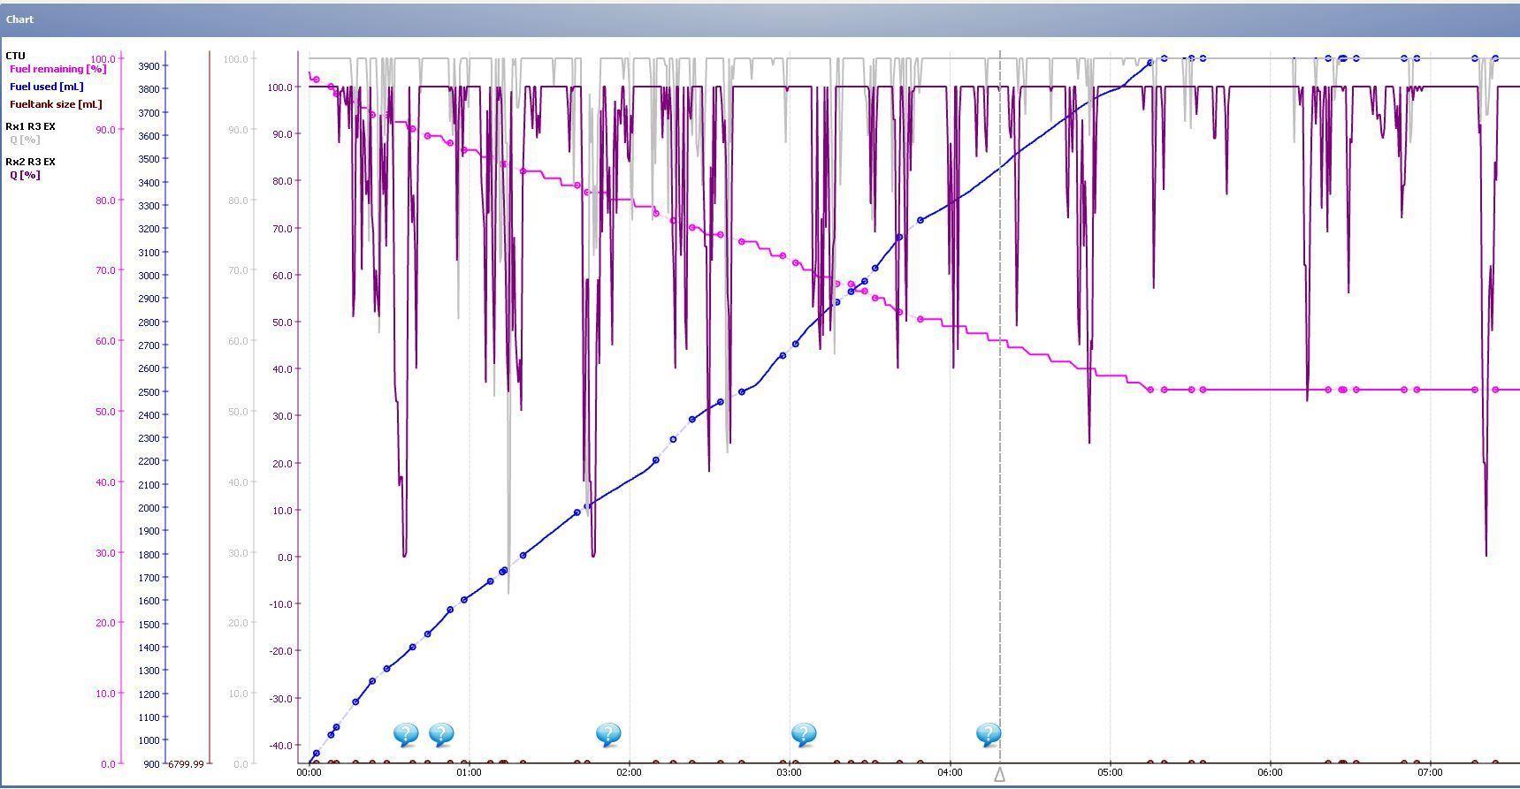Click the question-mark bubble just before 02:00
1520x789 pixels.
tap(608, 734)
